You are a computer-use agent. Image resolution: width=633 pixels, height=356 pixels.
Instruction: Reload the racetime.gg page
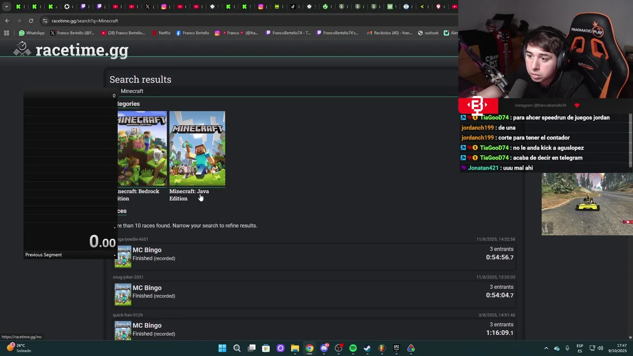click(31, 21)
